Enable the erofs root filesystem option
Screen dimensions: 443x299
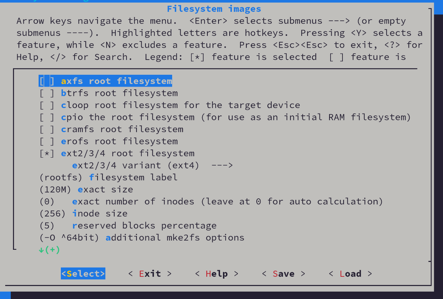[x=47, y=141]
